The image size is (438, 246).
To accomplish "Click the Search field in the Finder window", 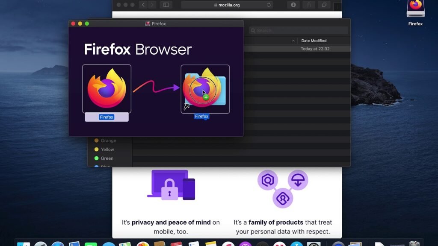I will (298, 30).
